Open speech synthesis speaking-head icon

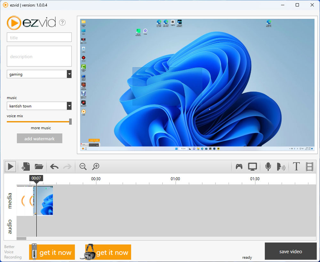pos(281,167)
